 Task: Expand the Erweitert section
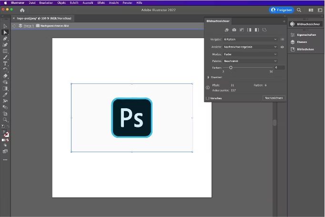tap(208, 77)
